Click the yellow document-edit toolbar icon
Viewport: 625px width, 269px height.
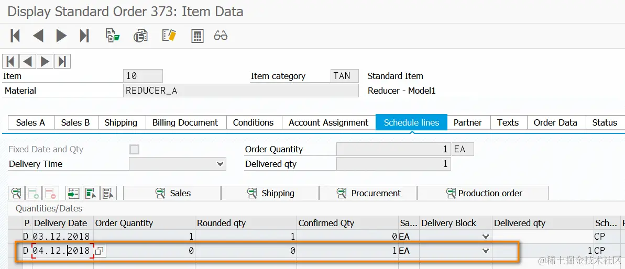[x=169, y=36]
